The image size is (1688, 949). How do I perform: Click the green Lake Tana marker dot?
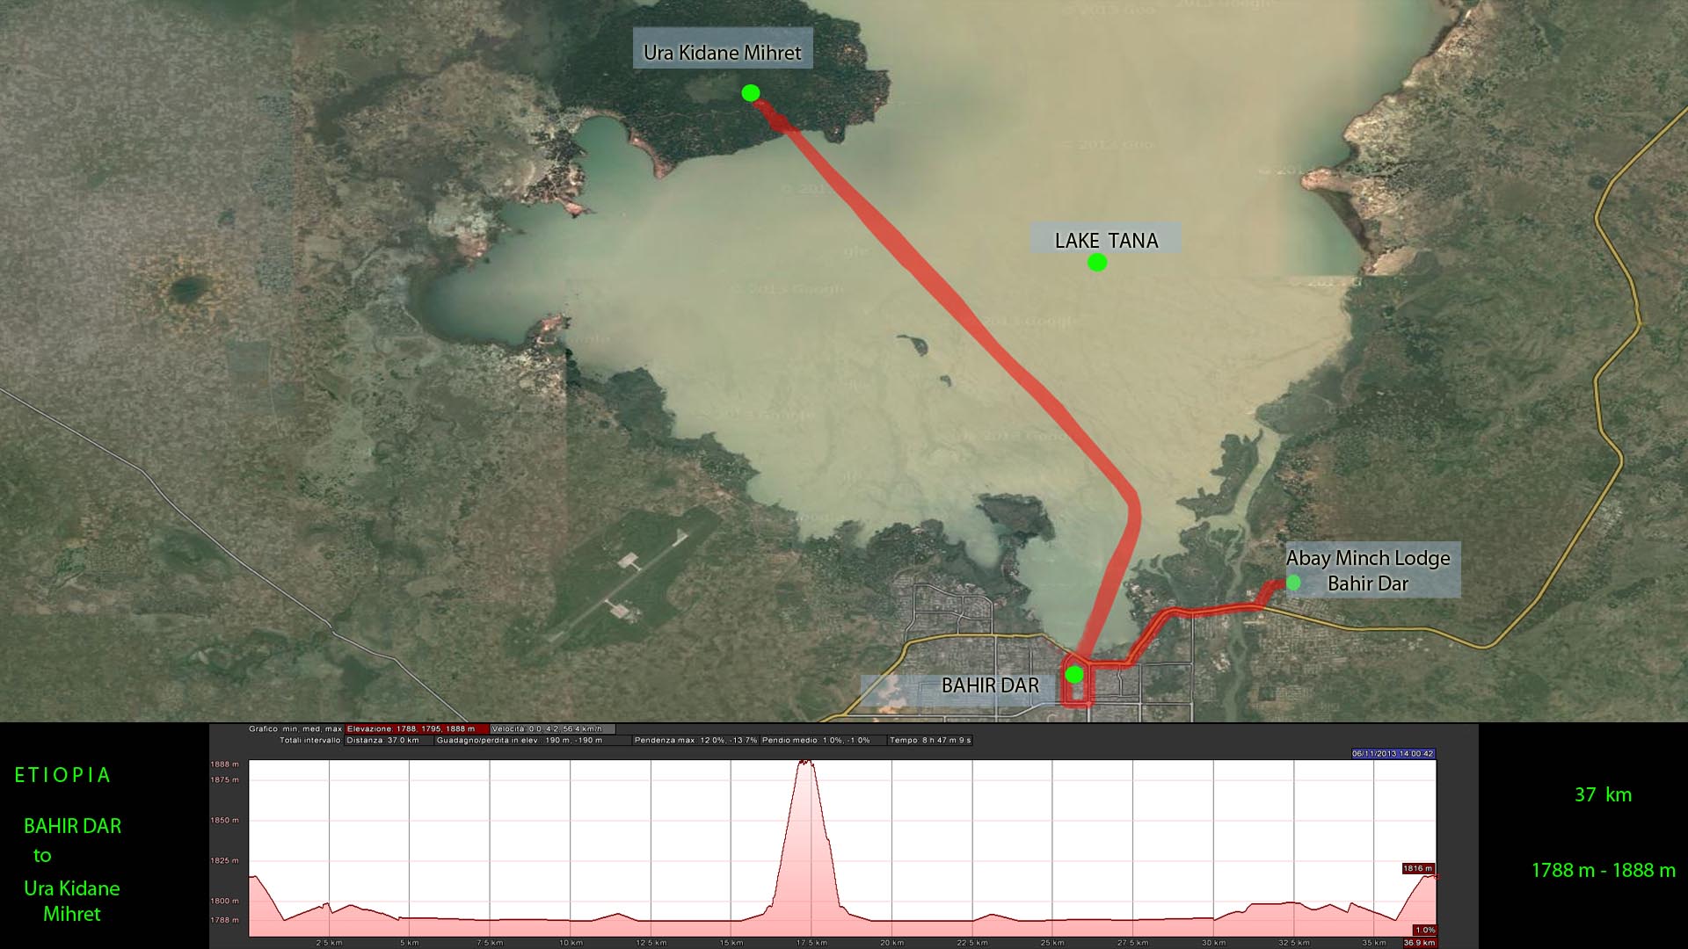(x=1096, y=262)
